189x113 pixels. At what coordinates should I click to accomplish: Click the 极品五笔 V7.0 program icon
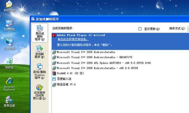54,85
